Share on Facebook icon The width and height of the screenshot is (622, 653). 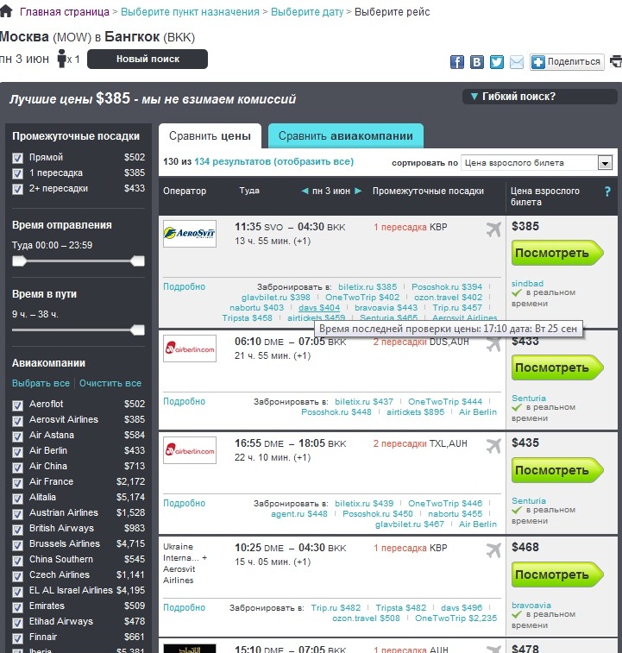click(x=457, y=62)
